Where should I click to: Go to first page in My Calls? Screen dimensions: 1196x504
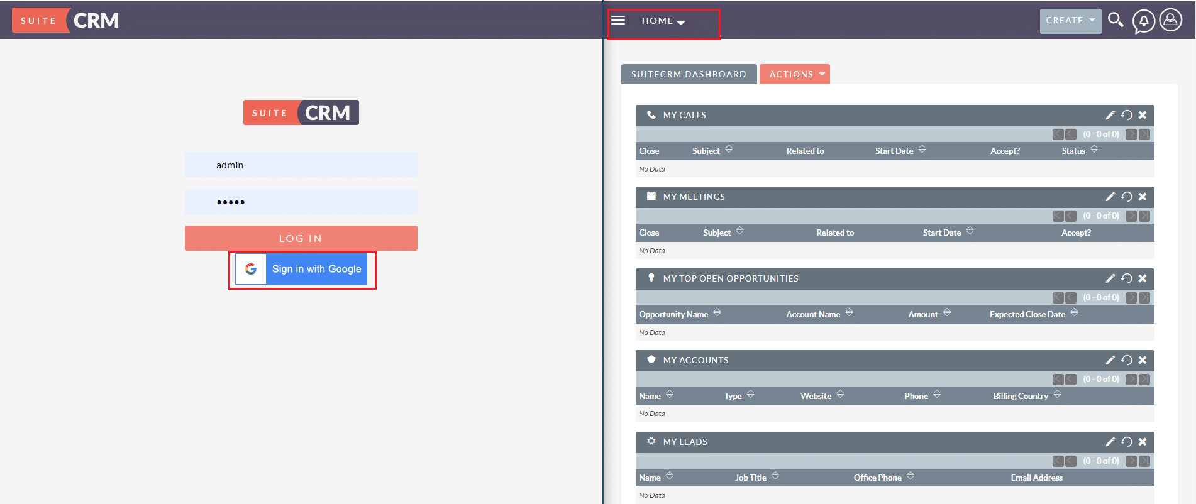(x=1058, y=134)
